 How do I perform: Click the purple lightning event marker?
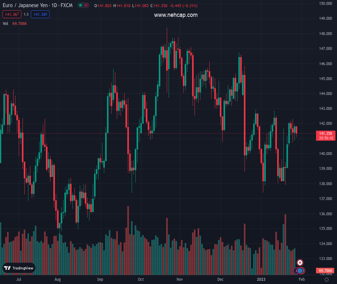[296, 271]
